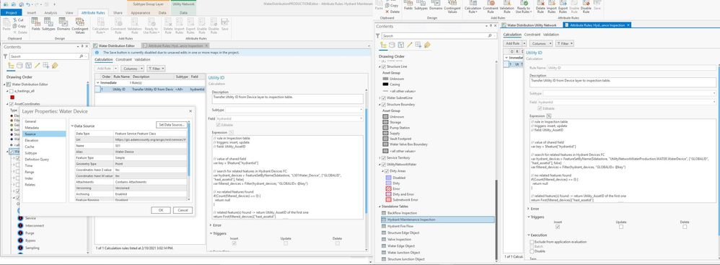Click Pump Station symbol swatch
Image resolution: width=720 pixels, height=265 pixels.
point(385,128)
